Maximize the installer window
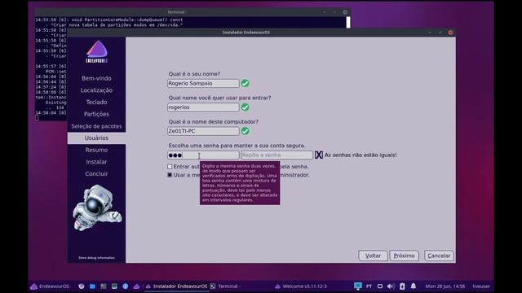Viewport: 522px width, 293px height. click(x=440, y=33)
